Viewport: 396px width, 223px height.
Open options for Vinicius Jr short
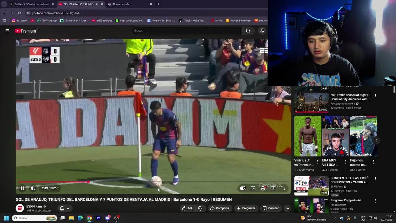[x=317, y=162]
